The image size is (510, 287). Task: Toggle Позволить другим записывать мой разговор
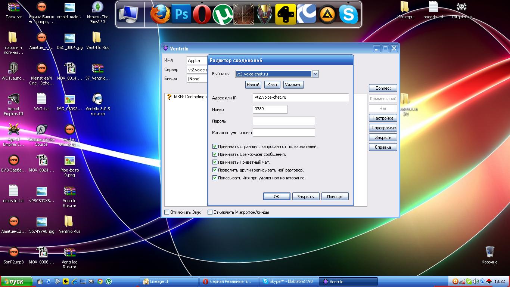point(215,170)
